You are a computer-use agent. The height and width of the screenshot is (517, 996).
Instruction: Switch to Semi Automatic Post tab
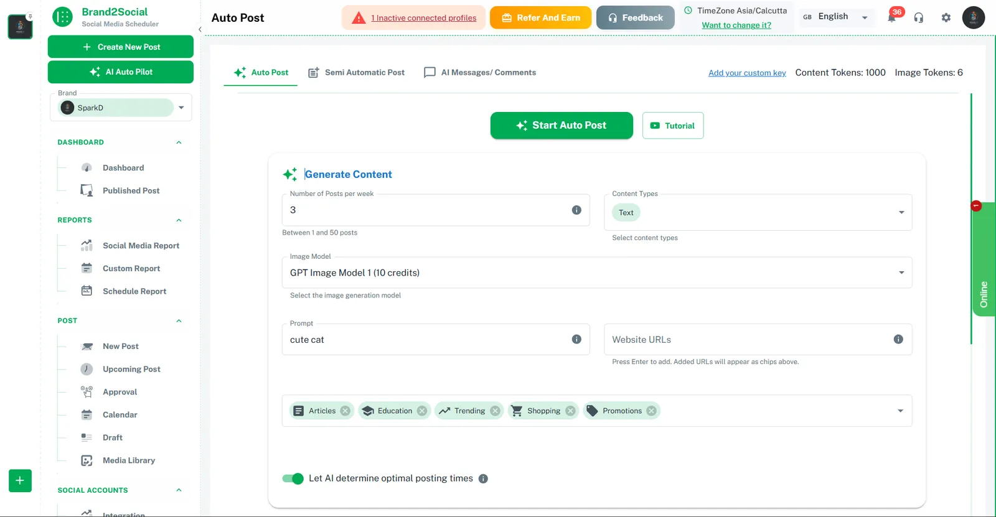[356, 73]
